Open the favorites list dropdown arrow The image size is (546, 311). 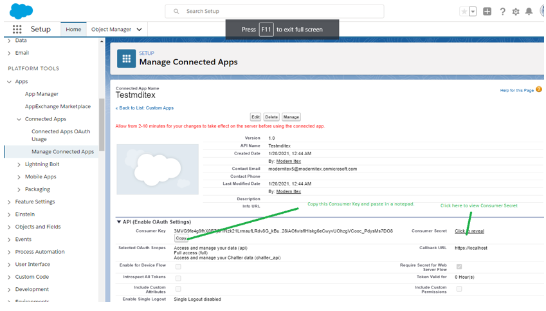(x=473, y=12)
